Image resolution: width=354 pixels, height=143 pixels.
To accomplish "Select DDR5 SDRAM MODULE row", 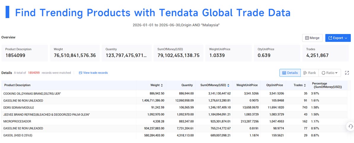I will point(174,108).
